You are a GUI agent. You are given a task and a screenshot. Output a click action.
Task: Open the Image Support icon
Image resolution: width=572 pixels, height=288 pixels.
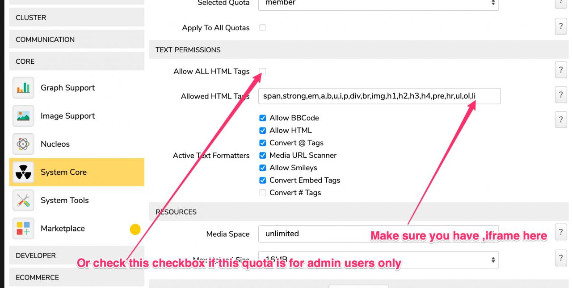point(23,116)
